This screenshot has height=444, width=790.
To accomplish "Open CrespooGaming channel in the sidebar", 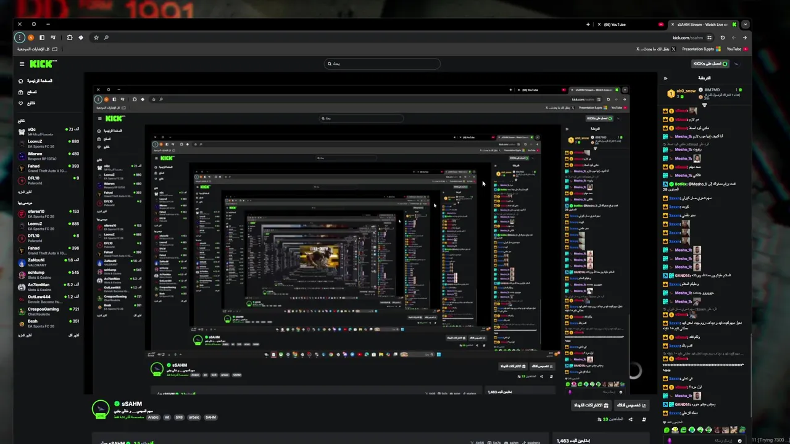I will pyautogui.click(x=49, y=311).
